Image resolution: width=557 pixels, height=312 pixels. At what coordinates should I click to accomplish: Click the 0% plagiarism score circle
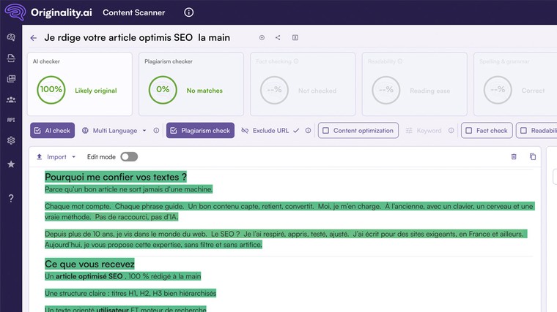click(163, 90)
